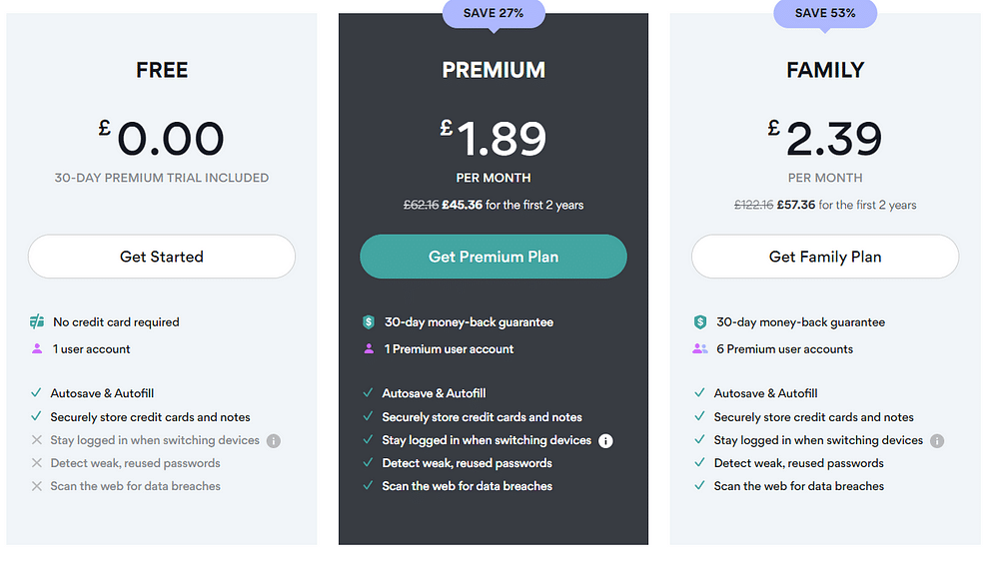Click the PREMIUM plan heading

tap(494, 70)
